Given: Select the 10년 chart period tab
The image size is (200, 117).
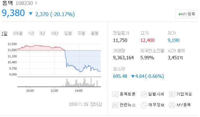Looking at the screenshot, I should tap(55, 33).
